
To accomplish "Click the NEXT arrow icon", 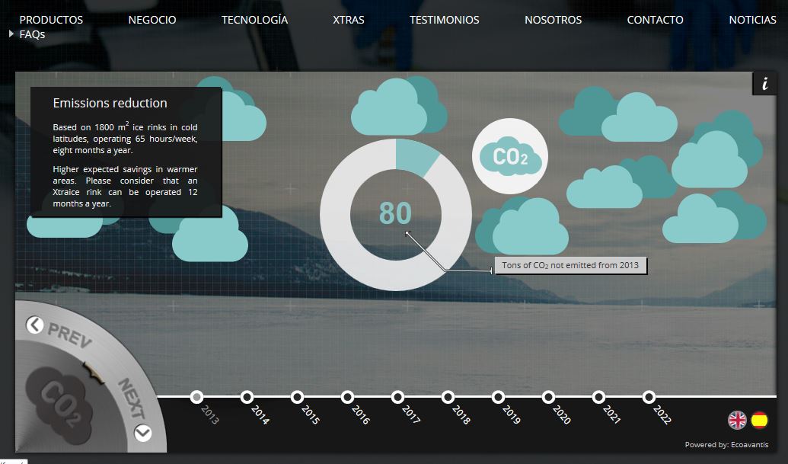I will (142, 434).
